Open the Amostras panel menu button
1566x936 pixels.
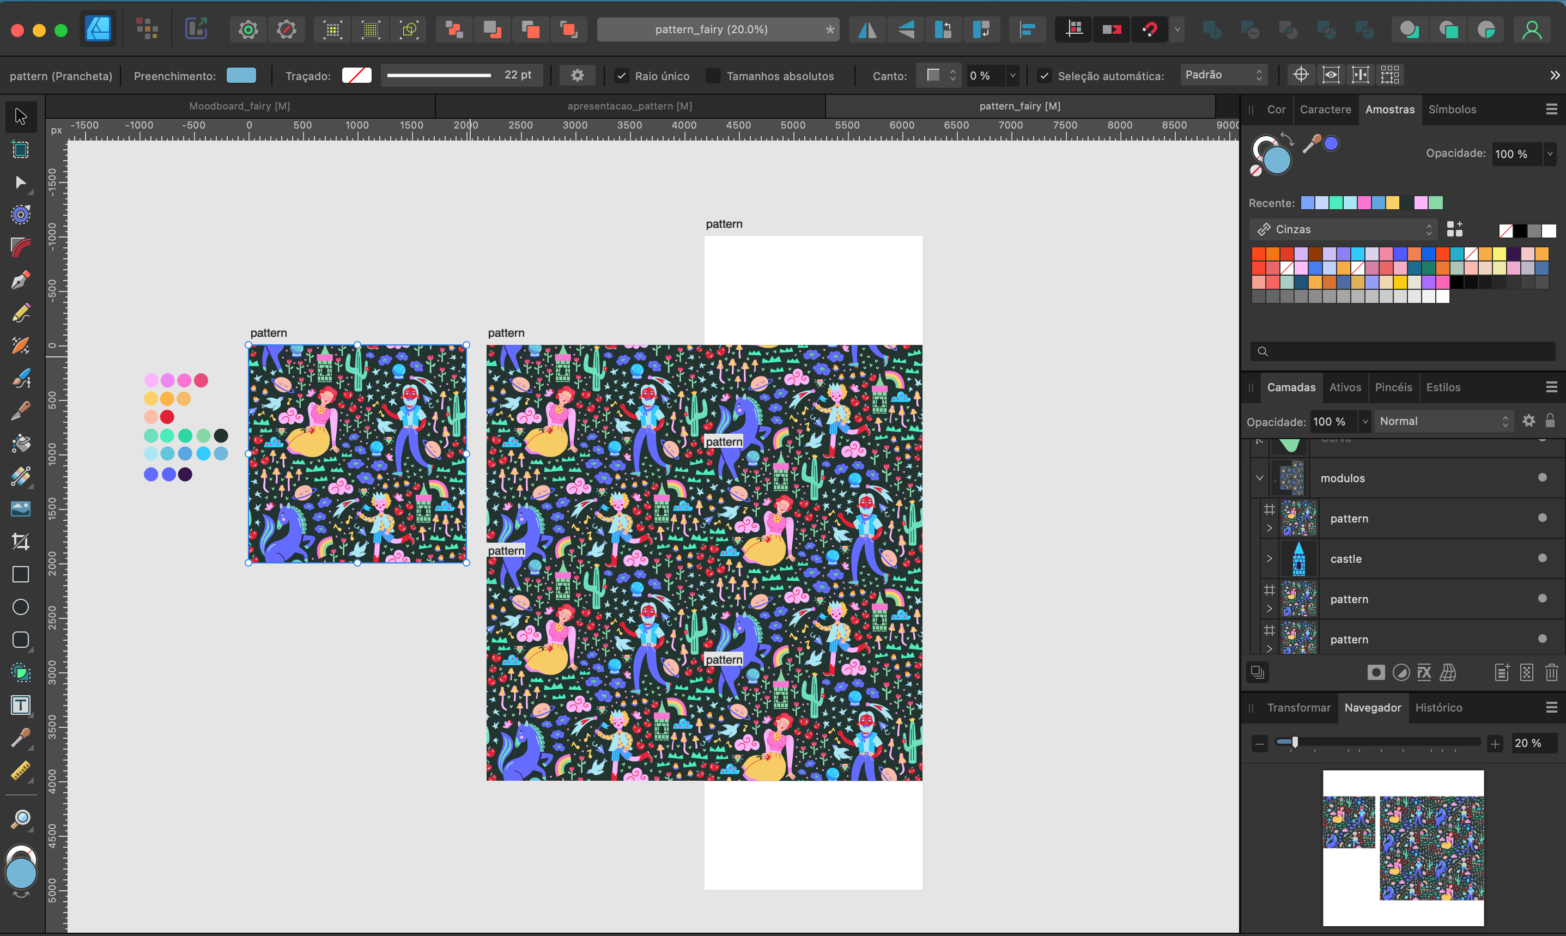[x=1551, y=110]
